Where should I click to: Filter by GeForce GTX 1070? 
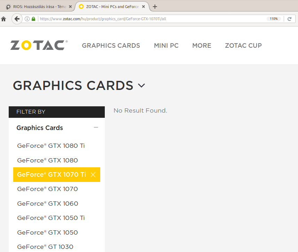[x=47, y=189]
